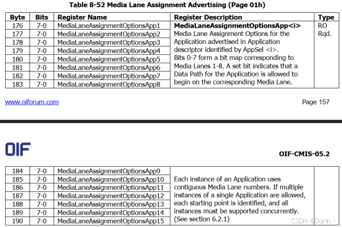Select byte cell 190

pos(17,221)
